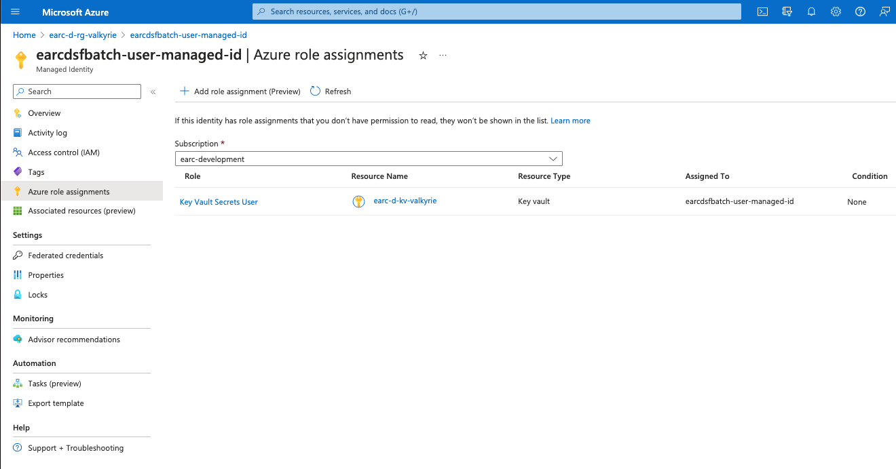Open the more options ellipsis beside title
896x469 pixels.
(443, 56)
